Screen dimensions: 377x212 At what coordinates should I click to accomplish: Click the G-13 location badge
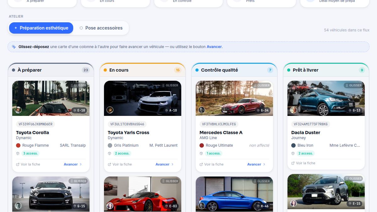pos(354,111)
